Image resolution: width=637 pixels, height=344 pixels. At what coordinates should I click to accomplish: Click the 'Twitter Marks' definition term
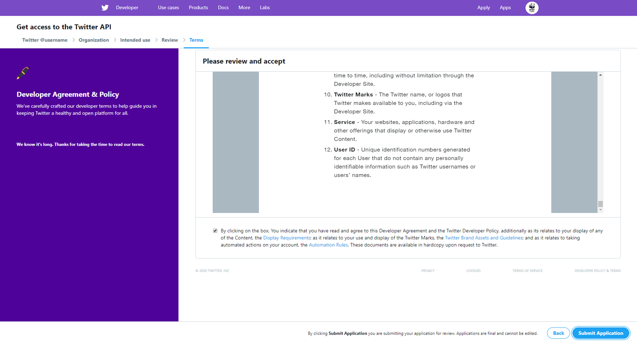click(353, 95)
